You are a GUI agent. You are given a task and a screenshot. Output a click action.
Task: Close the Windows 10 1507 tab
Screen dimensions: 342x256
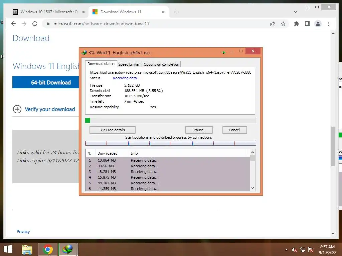click(x=83, y=12)
